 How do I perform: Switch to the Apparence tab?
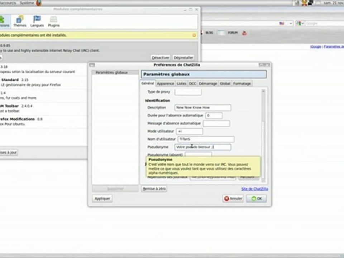[166, 83]
